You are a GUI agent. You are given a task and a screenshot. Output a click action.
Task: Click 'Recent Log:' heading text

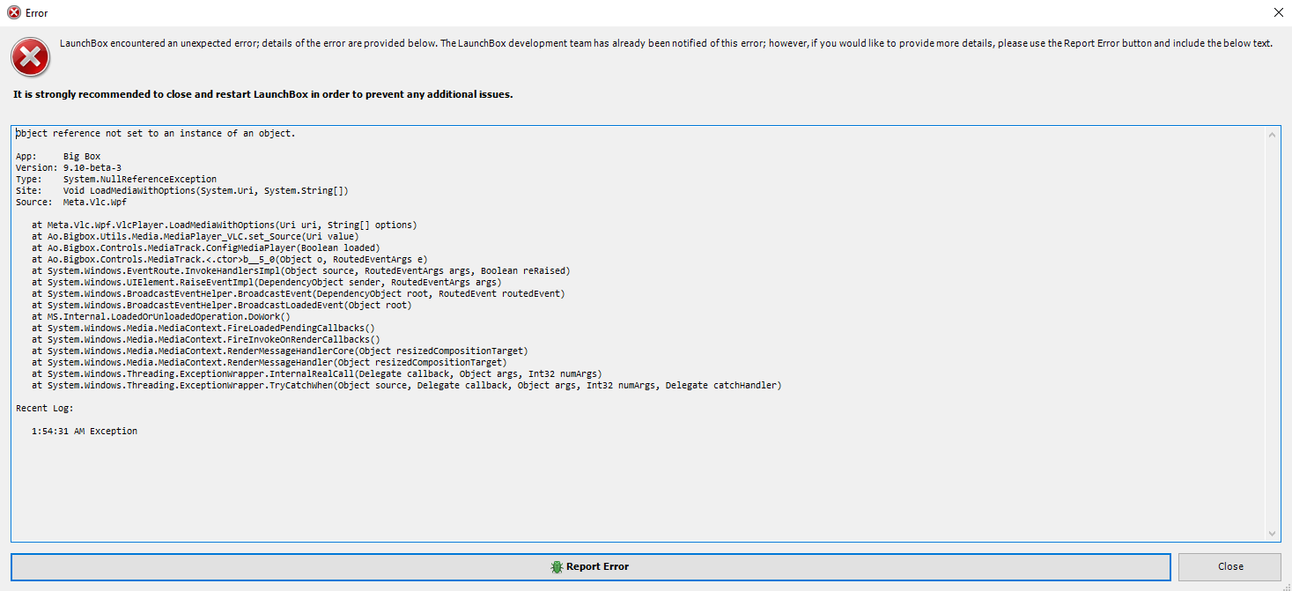pyautogui.click(x=45, y=409)
